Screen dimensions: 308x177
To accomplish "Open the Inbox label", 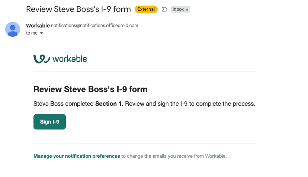I will click(x=178, y=9).
